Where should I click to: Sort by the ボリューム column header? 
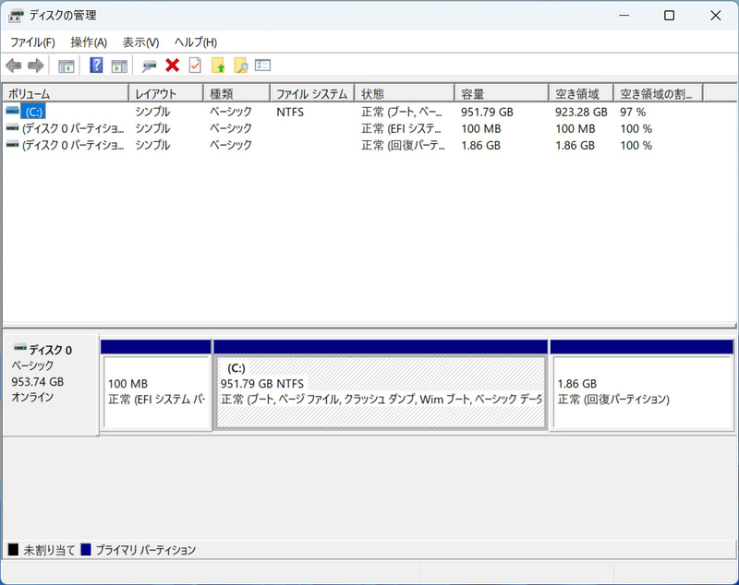point(66,94)
